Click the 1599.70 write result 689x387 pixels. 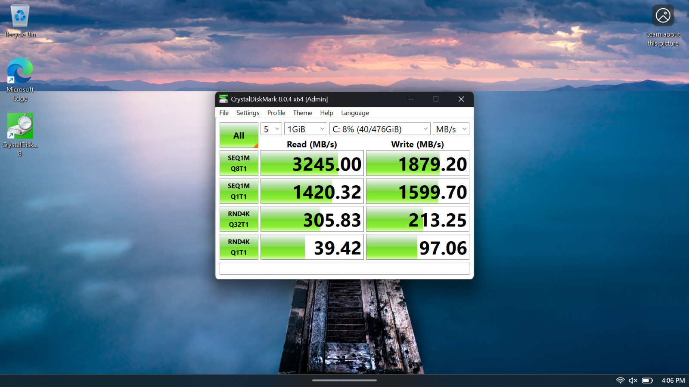(x=418, y=191)
